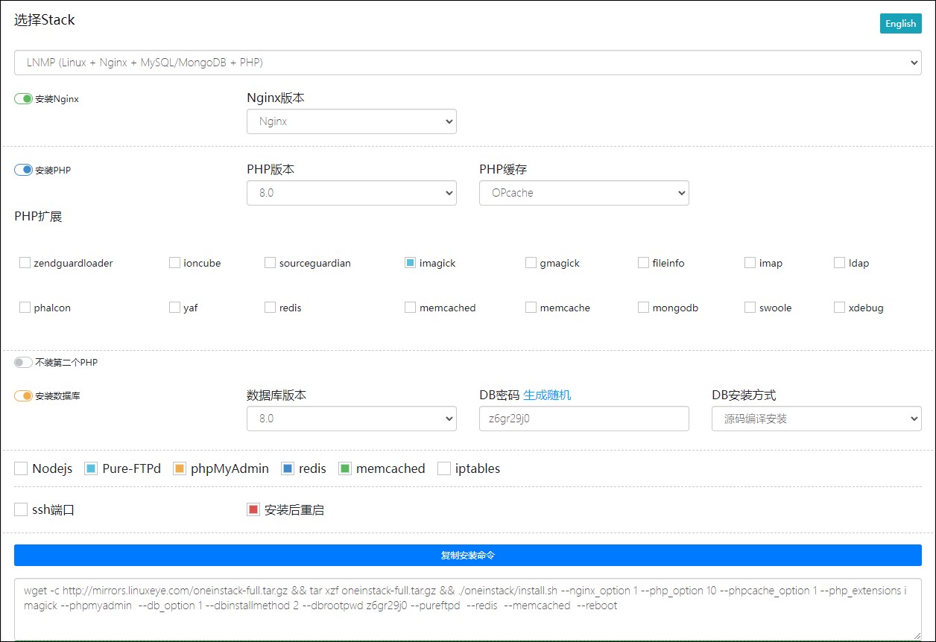Uncheck 安装后重启 reboot checkbox

pos(253,510)
